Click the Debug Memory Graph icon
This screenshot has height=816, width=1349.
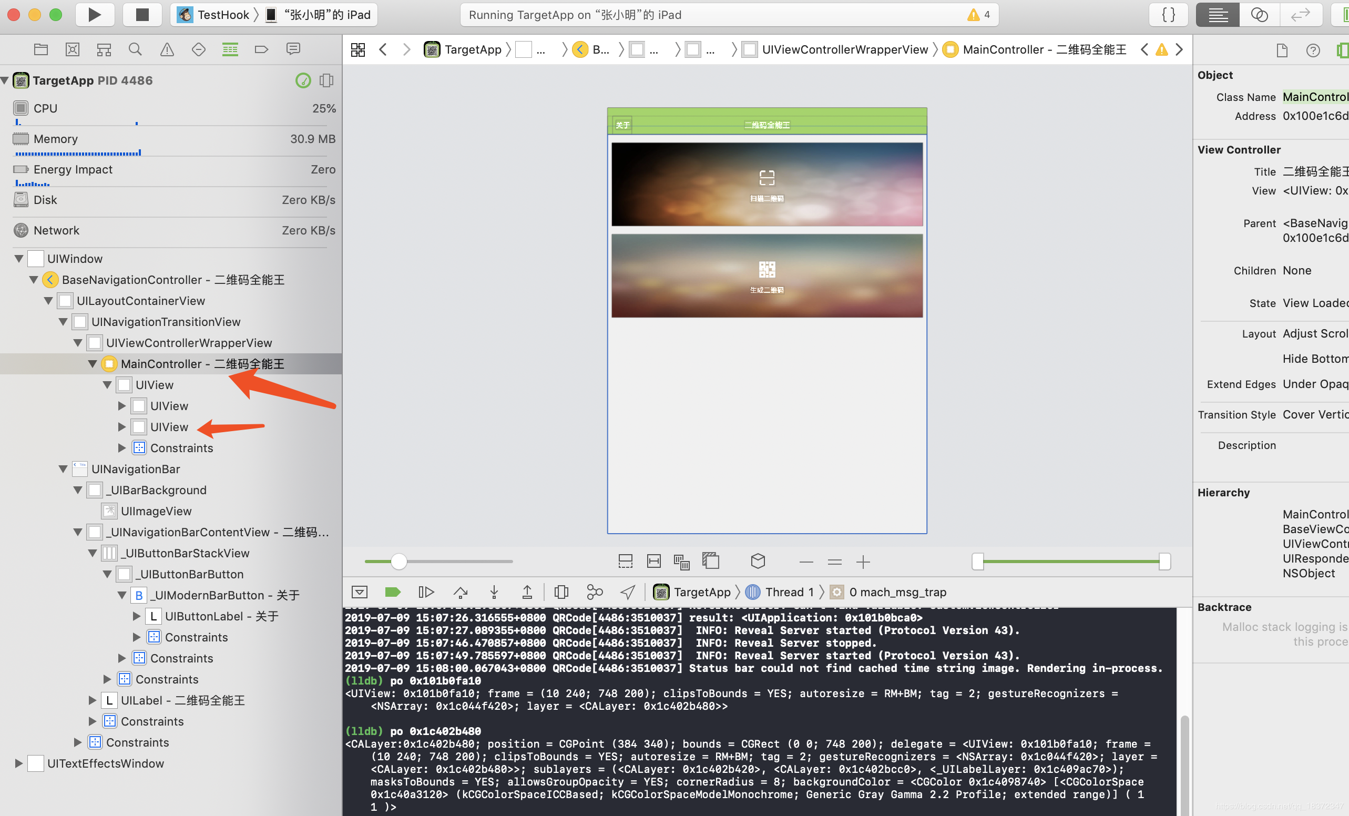point(595,592)
